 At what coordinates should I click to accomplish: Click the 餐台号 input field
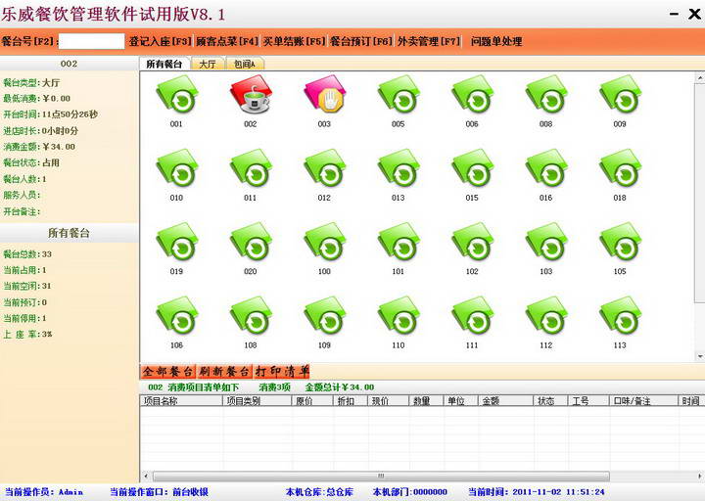pos(92,42)
